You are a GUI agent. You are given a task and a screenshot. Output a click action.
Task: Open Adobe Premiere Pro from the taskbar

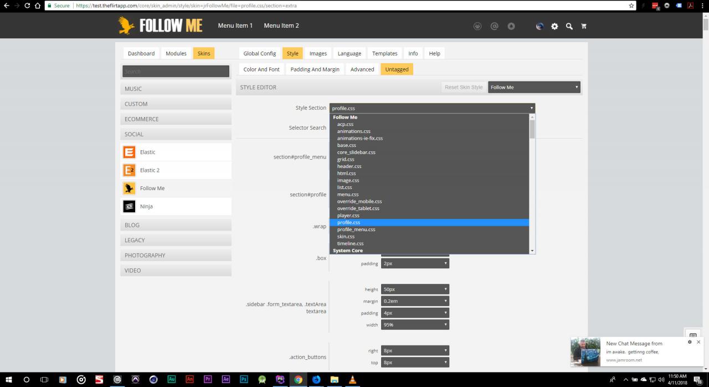click(208, 380)
